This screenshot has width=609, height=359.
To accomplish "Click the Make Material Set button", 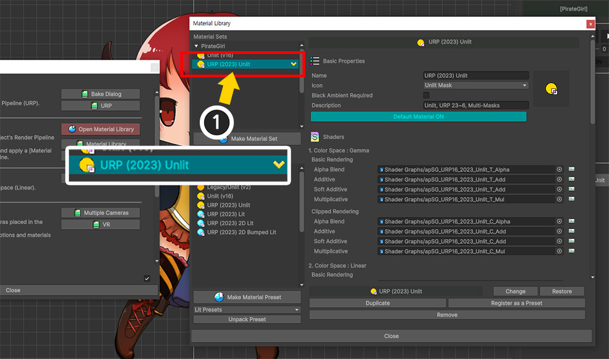I will [x=247, y=139].
